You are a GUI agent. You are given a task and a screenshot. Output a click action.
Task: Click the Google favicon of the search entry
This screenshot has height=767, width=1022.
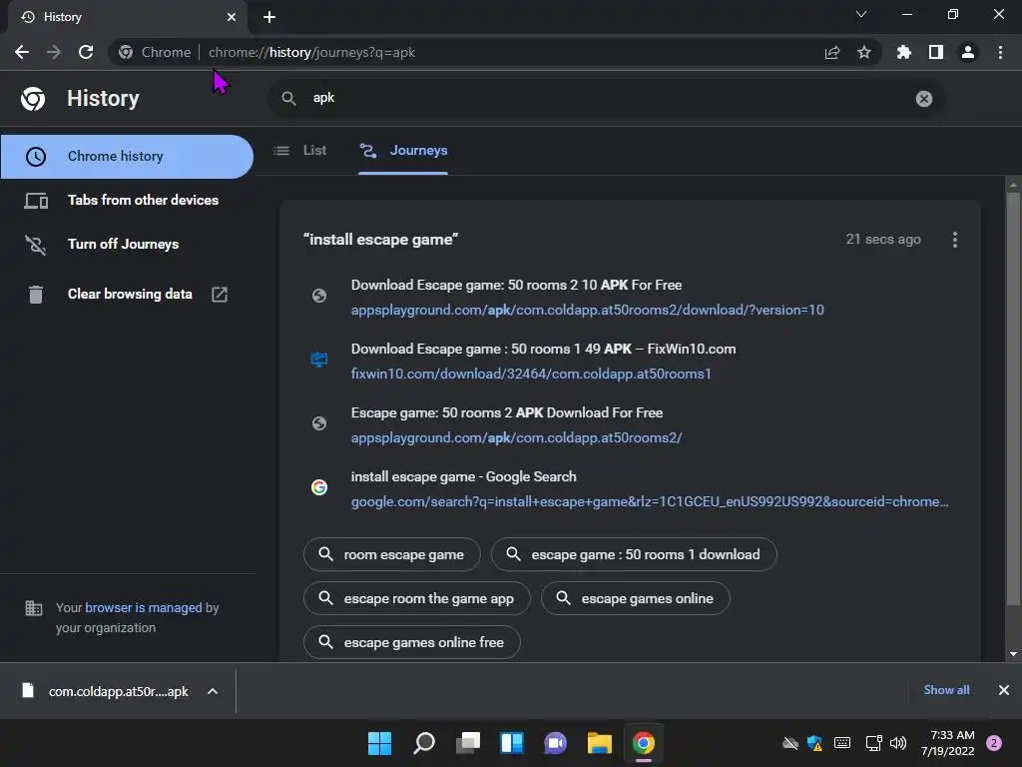(319, 487)
